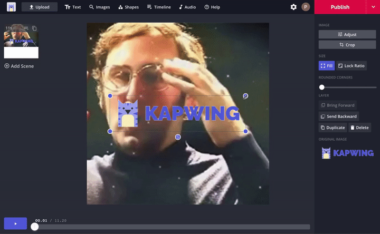The image size is (380, 234).
Task: Open the Shapes menu
Action: (x=129, y=7)
